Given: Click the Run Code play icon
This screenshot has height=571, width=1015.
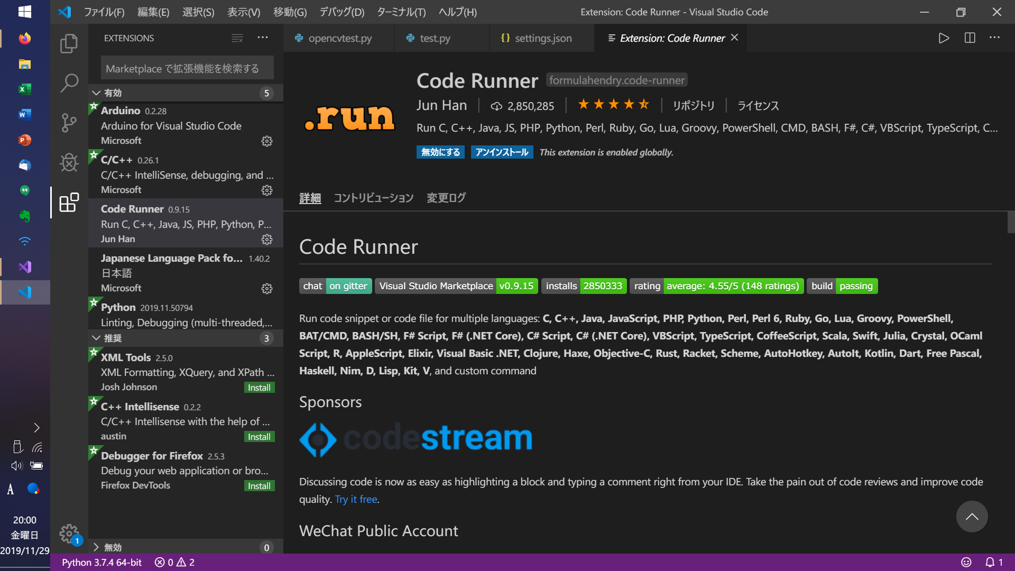Looking at the screenshot, I should pyautogui.click(x=944, y=38).
